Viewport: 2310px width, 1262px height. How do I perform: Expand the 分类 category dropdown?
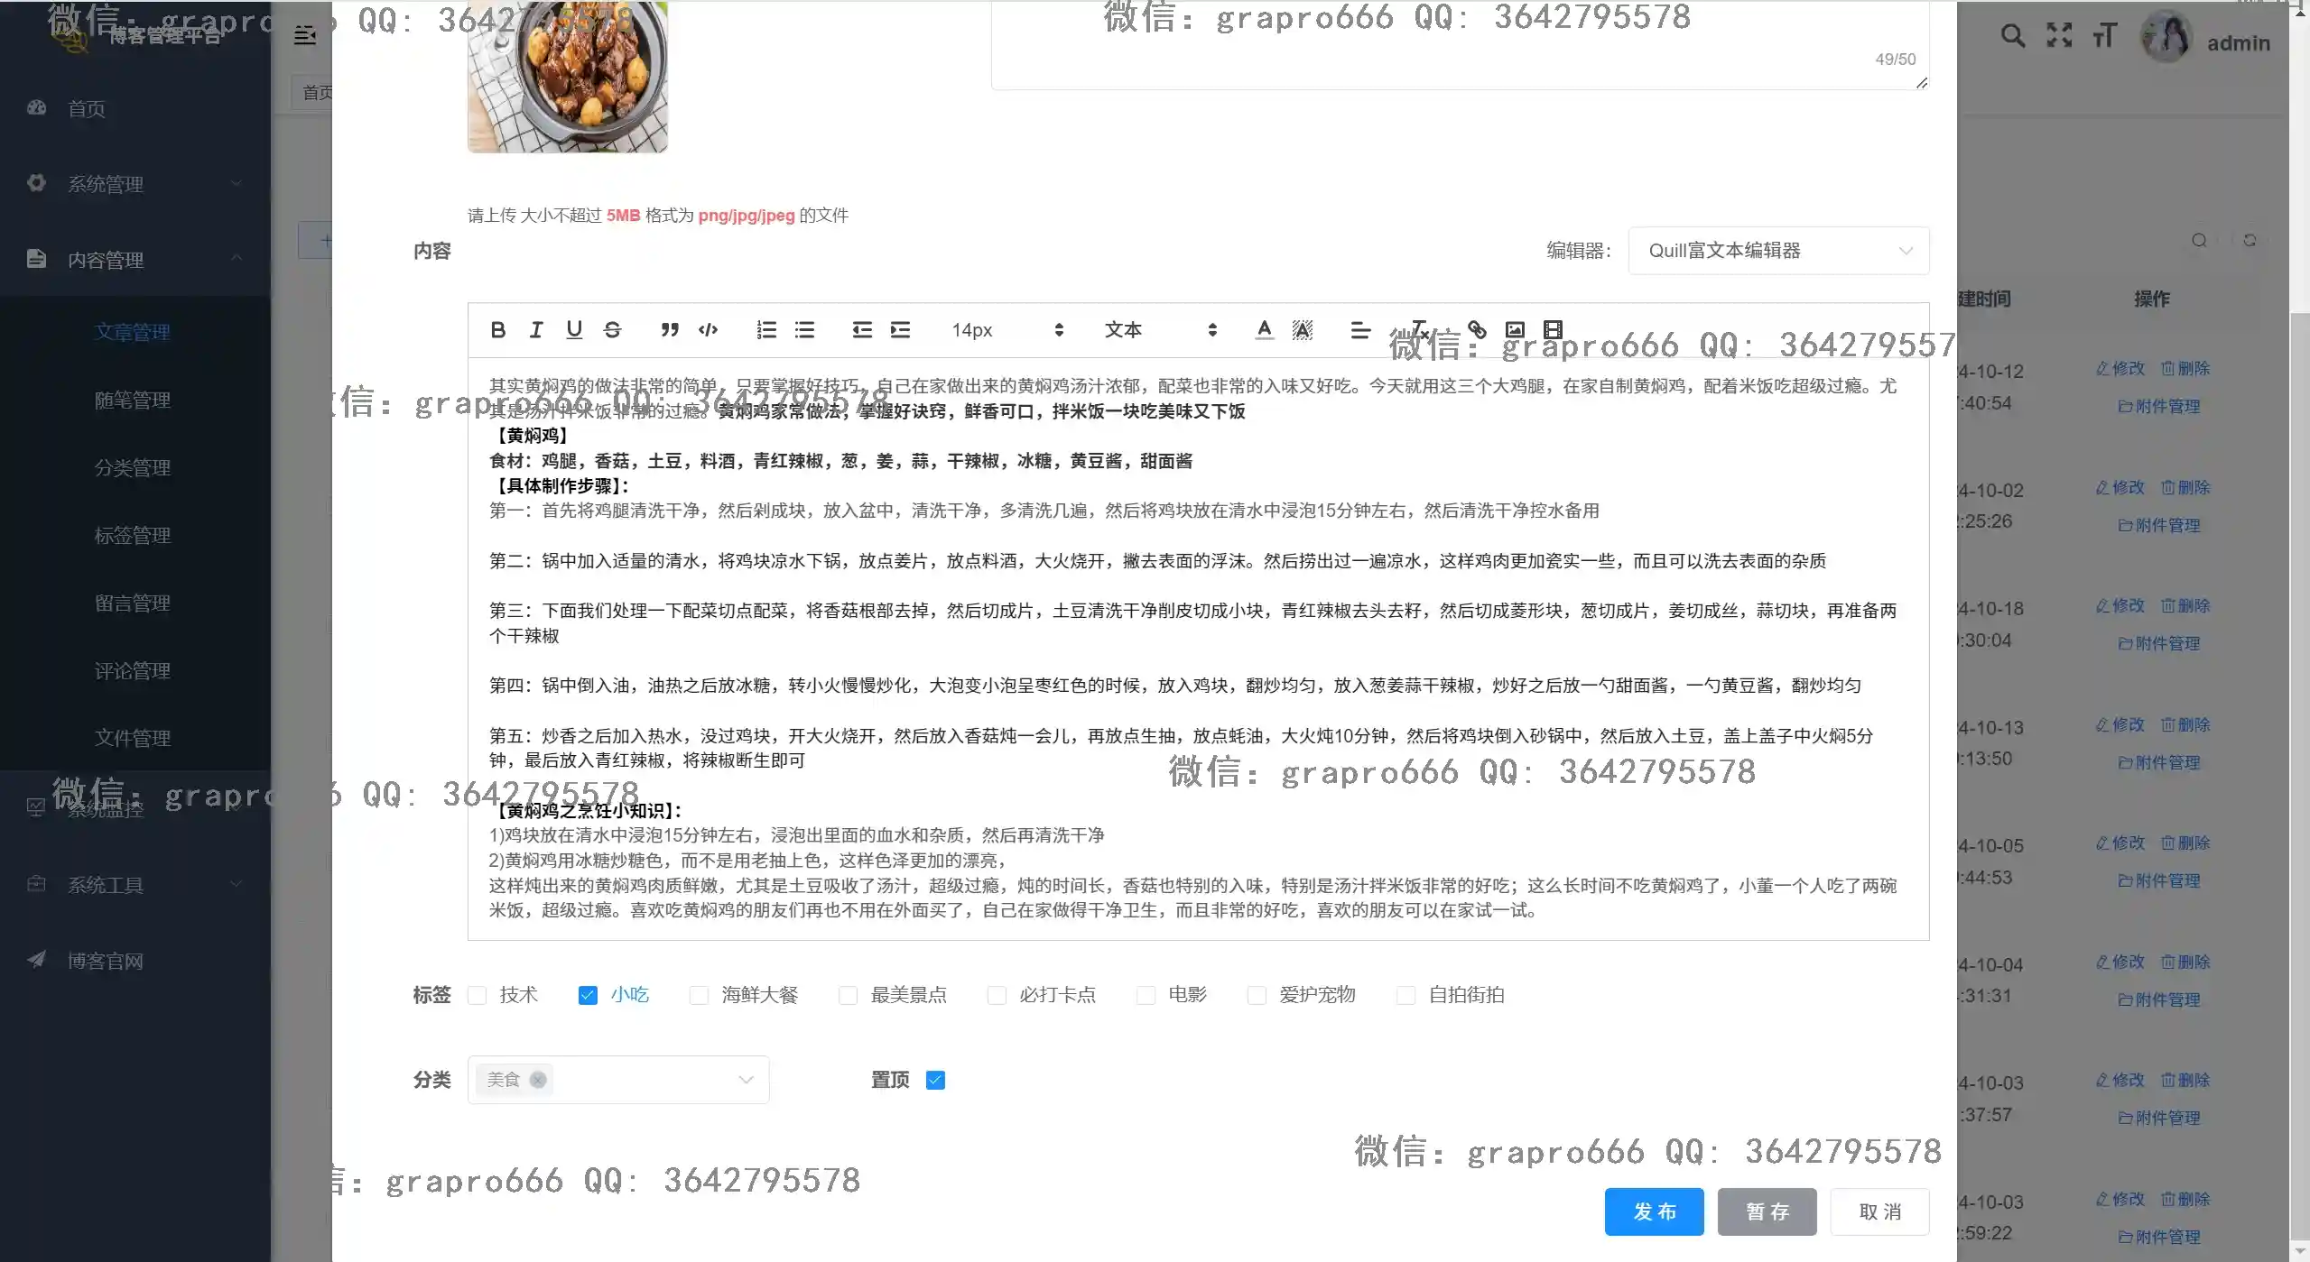(746, 1080)
